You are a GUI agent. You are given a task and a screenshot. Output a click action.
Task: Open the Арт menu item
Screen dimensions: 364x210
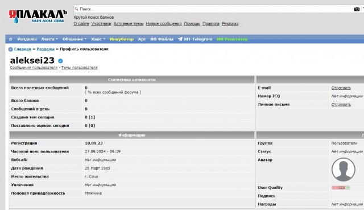pos(142,39)
